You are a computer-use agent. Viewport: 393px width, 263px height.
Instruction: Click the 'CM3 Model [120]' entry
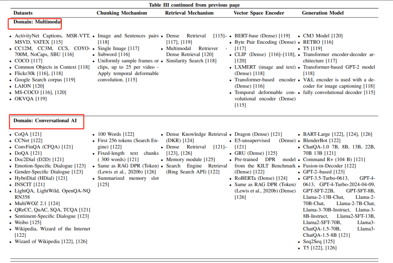[322, 36]
